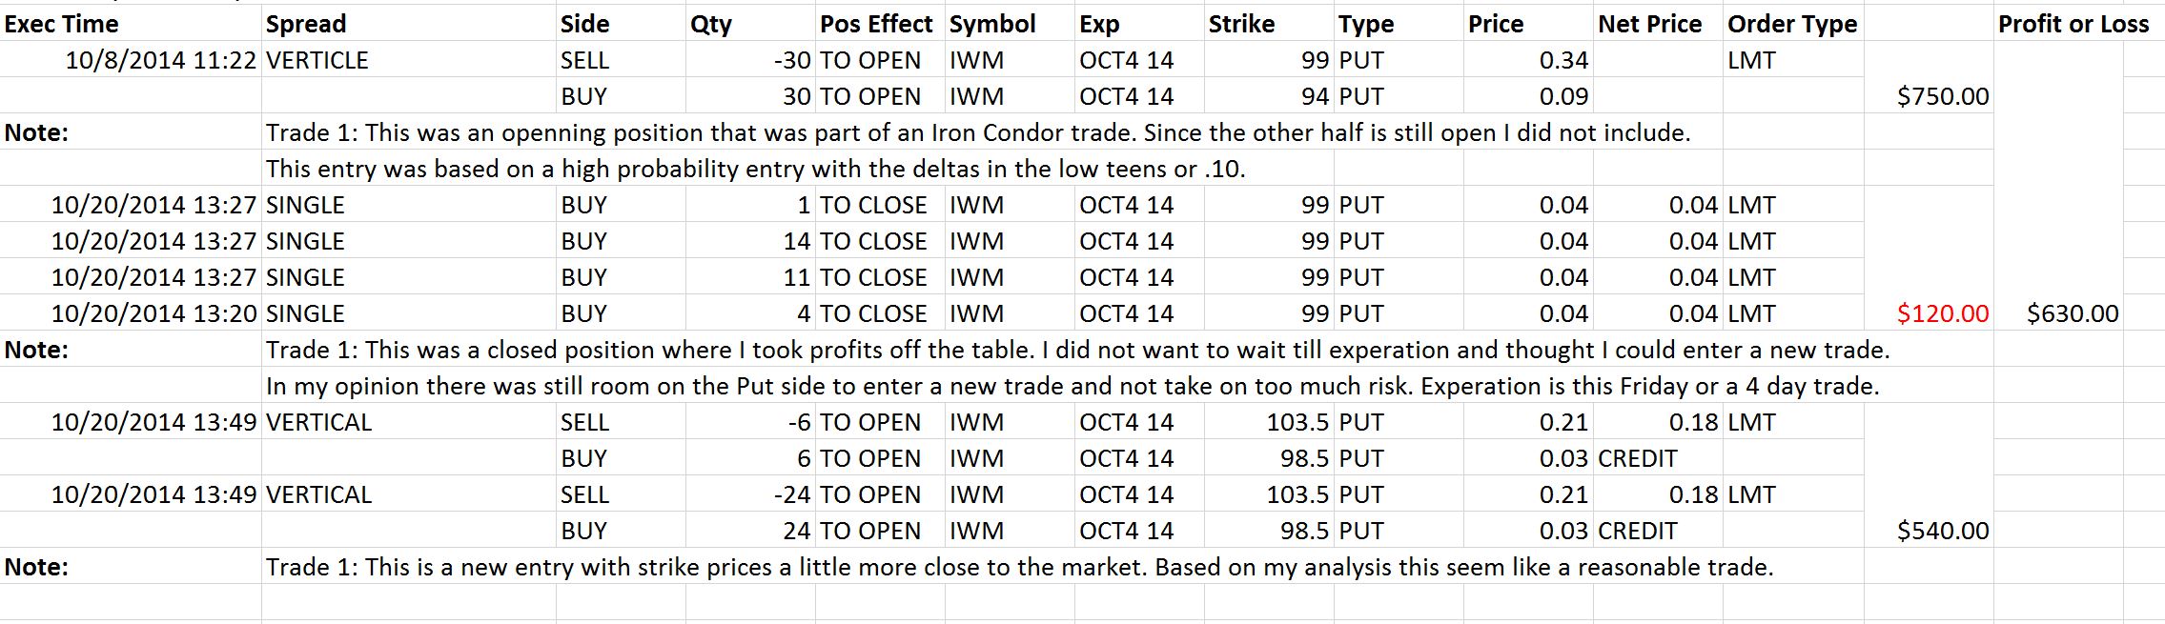Click the strike 94 PUT row's strike cell
Screen dimensions: 2165x624
[1269, 96]
